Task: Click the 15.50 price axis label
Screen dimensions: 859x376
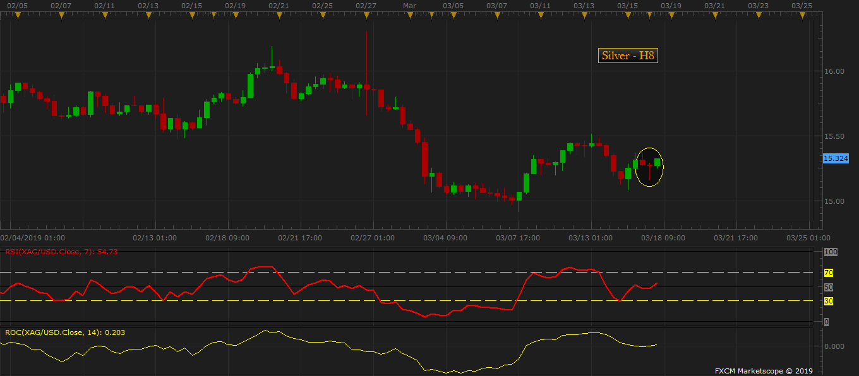Action: coord(834,136)
